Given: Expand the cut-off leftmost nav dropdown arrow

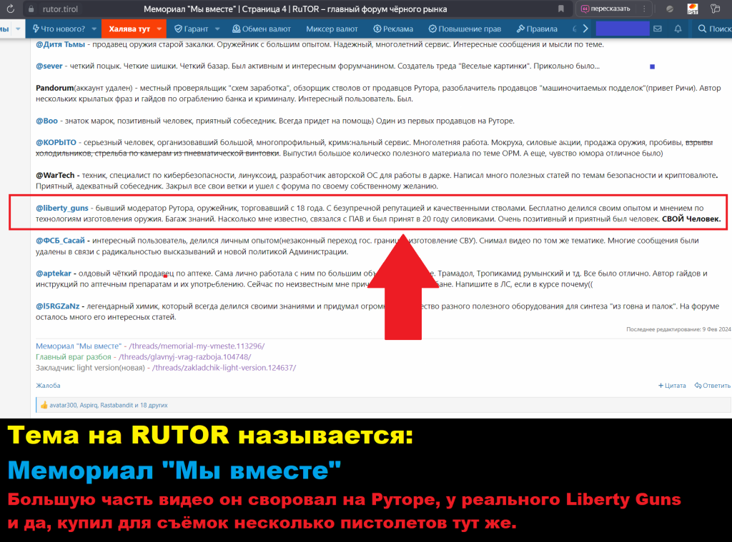Looking at the screenshot, I should [x=18, y=29].
